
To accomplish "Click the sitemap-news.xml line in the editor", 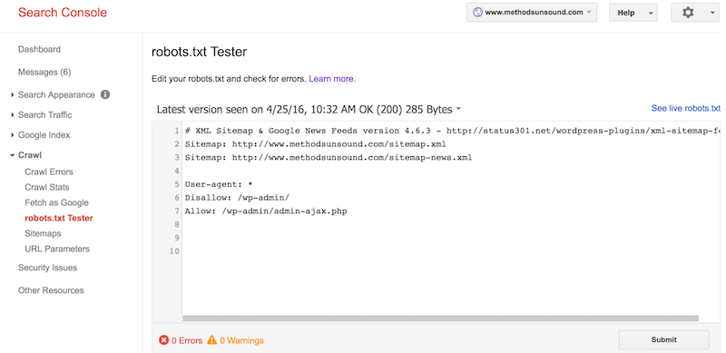I will point(329,158).
